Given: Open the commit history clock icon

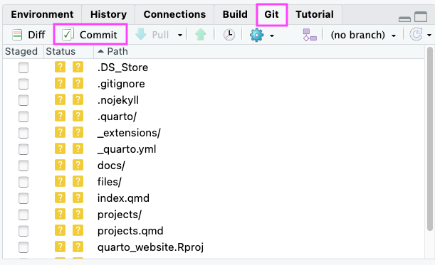Looking at the screenshot, I should (x=229, y=35).
